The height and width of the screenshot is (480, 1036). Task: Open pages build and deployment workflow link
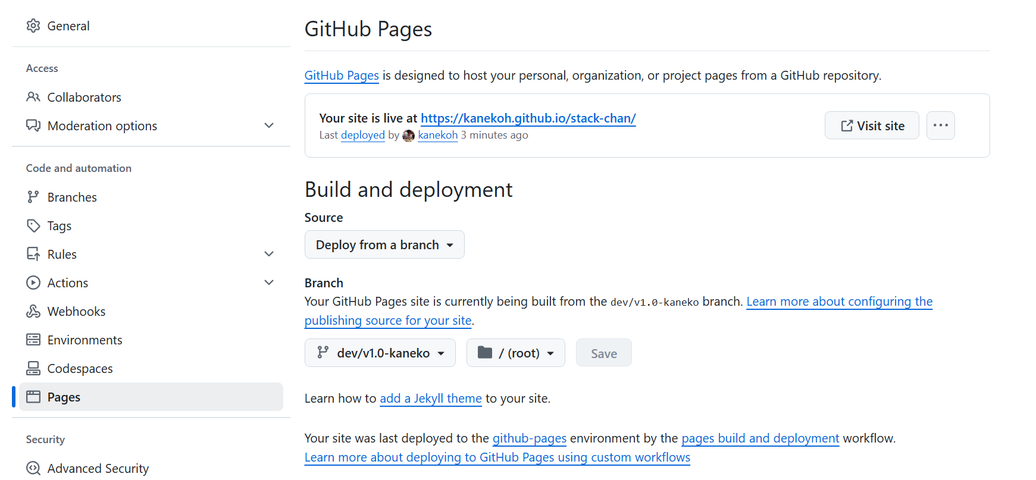760,438
